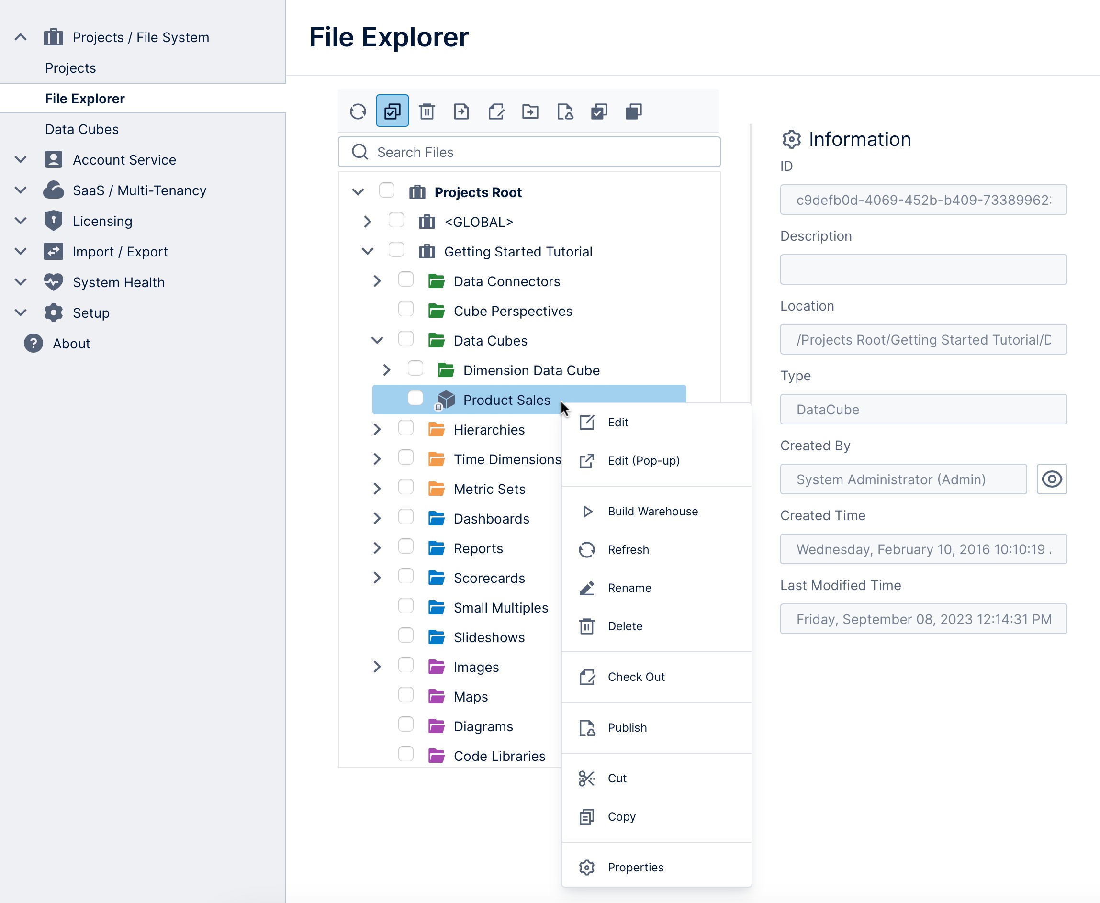Click the delete trash icon in the toolbar

coord(427,111)
